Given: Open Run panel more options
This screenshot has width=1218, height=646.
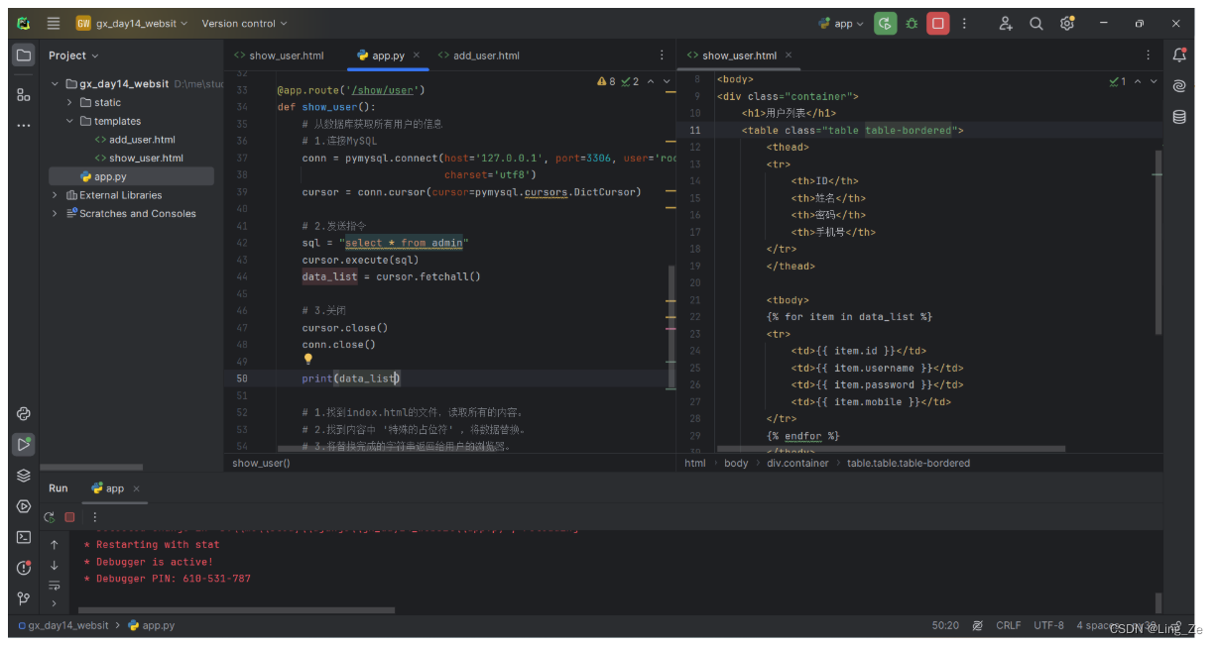Looking at the screenshot, I should coord(95,517).
